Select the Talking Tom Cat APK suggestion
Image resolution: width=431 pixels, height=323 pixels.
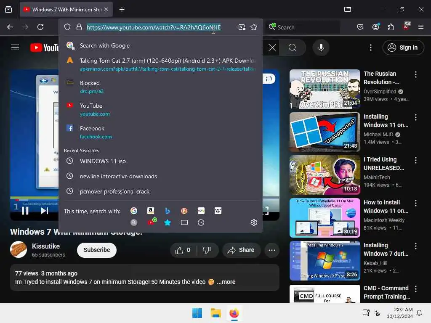tap(160, 64)
